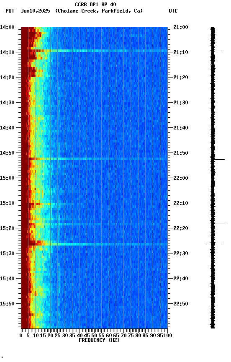
Task: Click the 'Jun10,2025' date text
Action: click(x=35, y=11)
